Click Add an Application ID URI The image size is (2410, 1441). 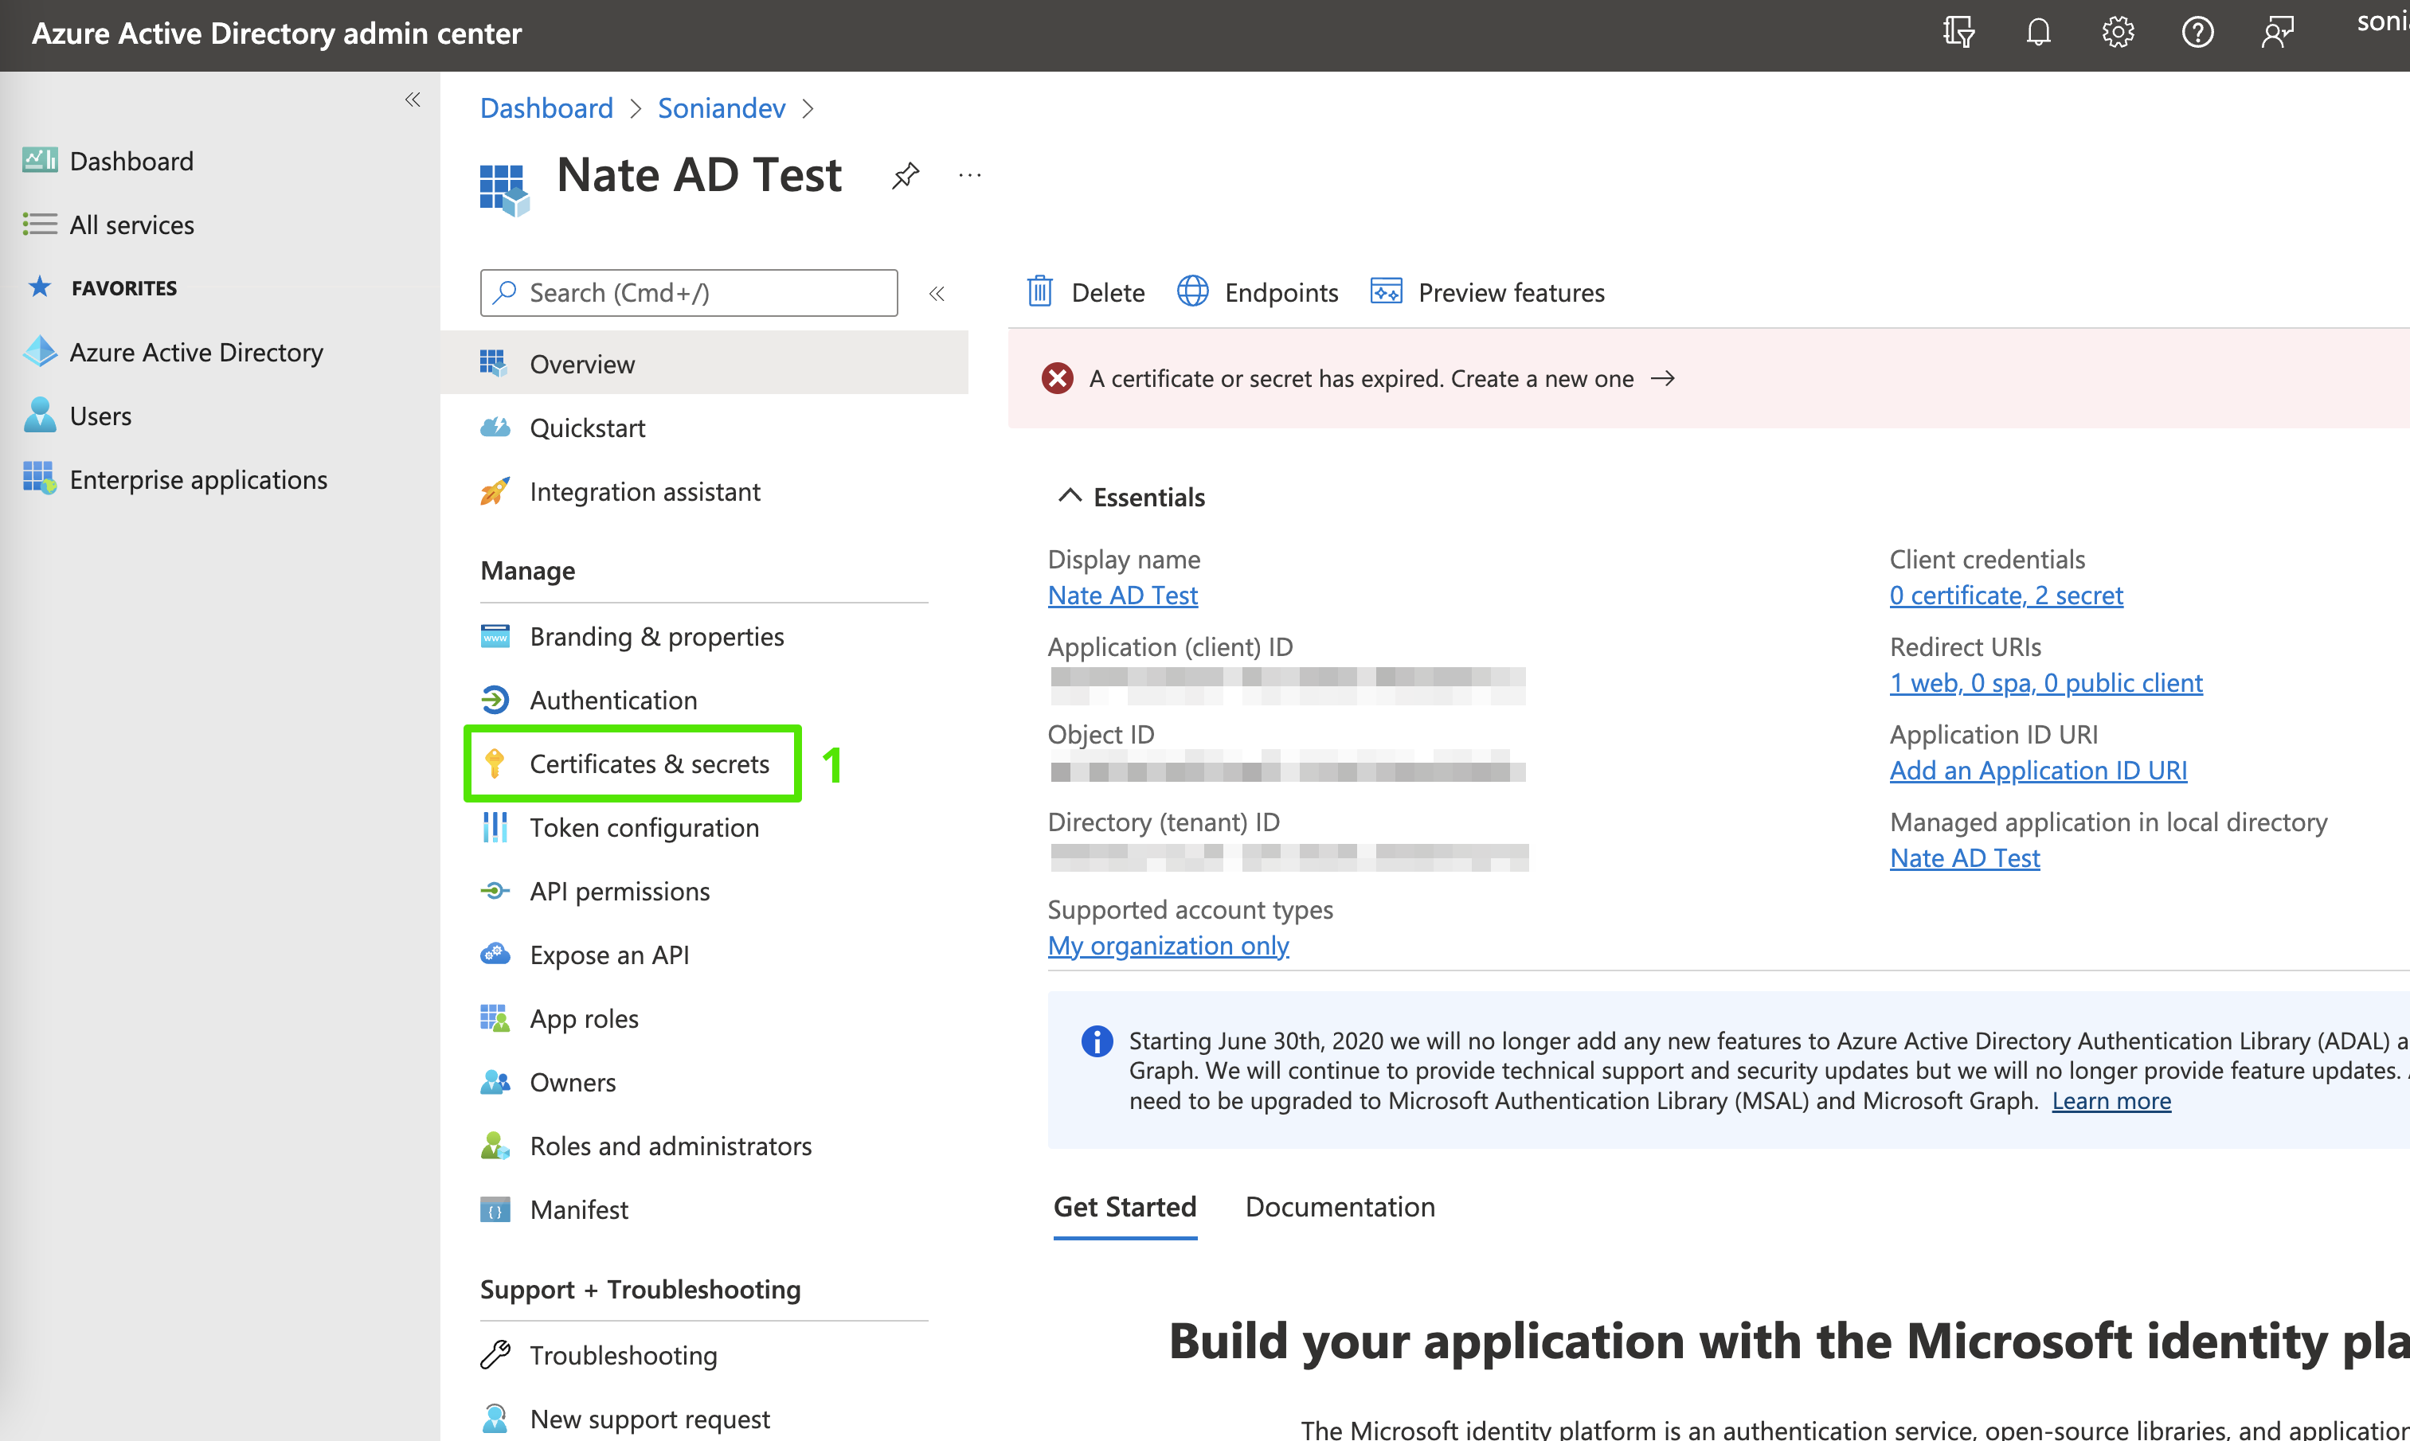coord(2038,771)
